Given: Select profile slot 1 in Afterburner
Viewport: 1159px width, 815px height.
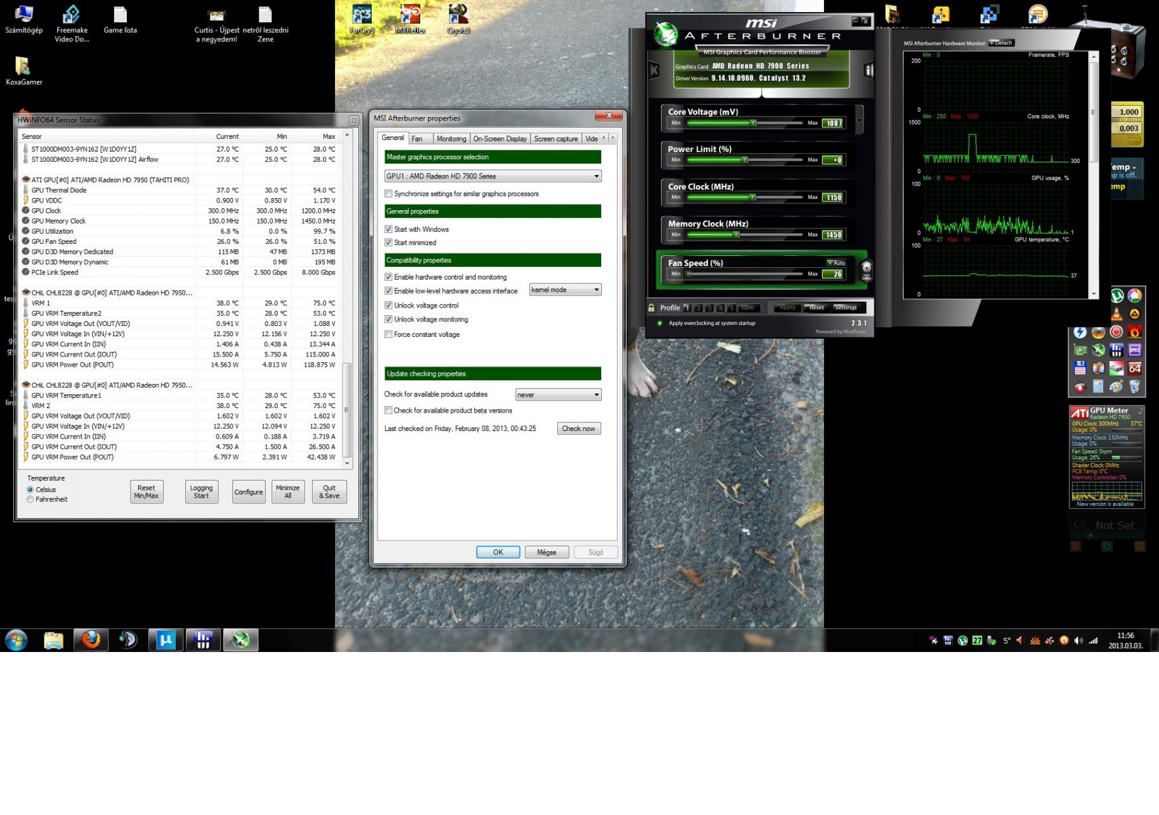Looking at the screenshot, I should point(686,308).
